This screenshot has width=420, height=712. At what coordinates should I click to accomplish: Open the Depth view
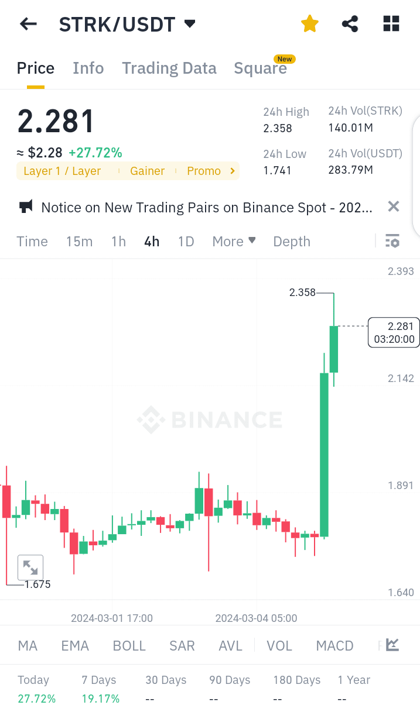point(291,241)
